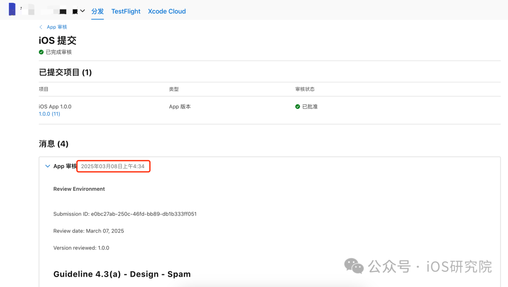
Task: Click the Submission ID line
Action: tap(125, 214)
